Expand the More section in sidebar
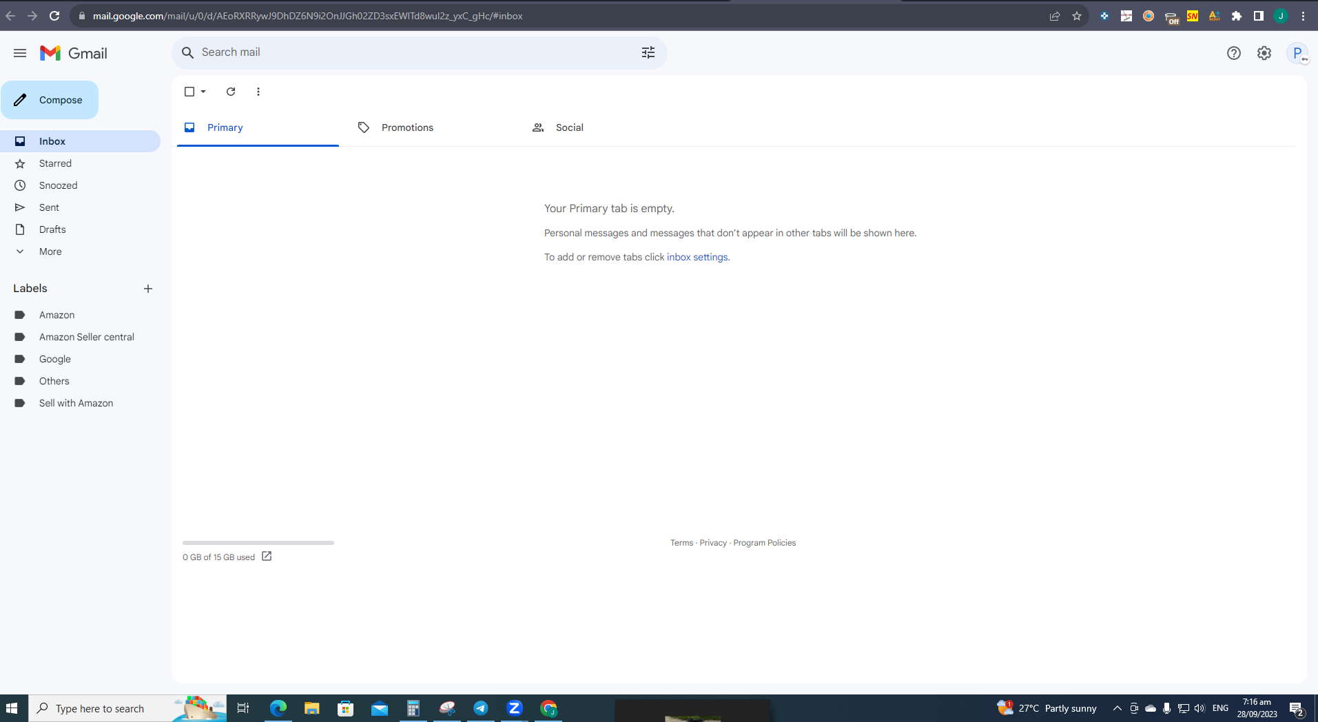The height and width of the screenshot is (722, 1318). pyautogui.click(x=80, y=251)
